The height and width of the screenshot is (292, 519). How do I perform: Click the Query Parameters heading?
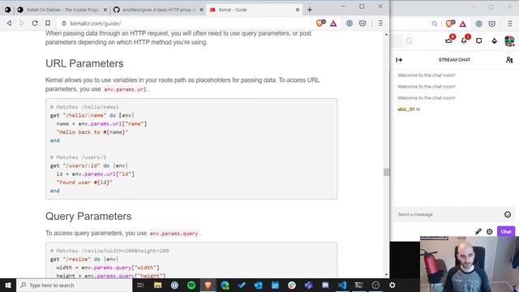point(88,217)
